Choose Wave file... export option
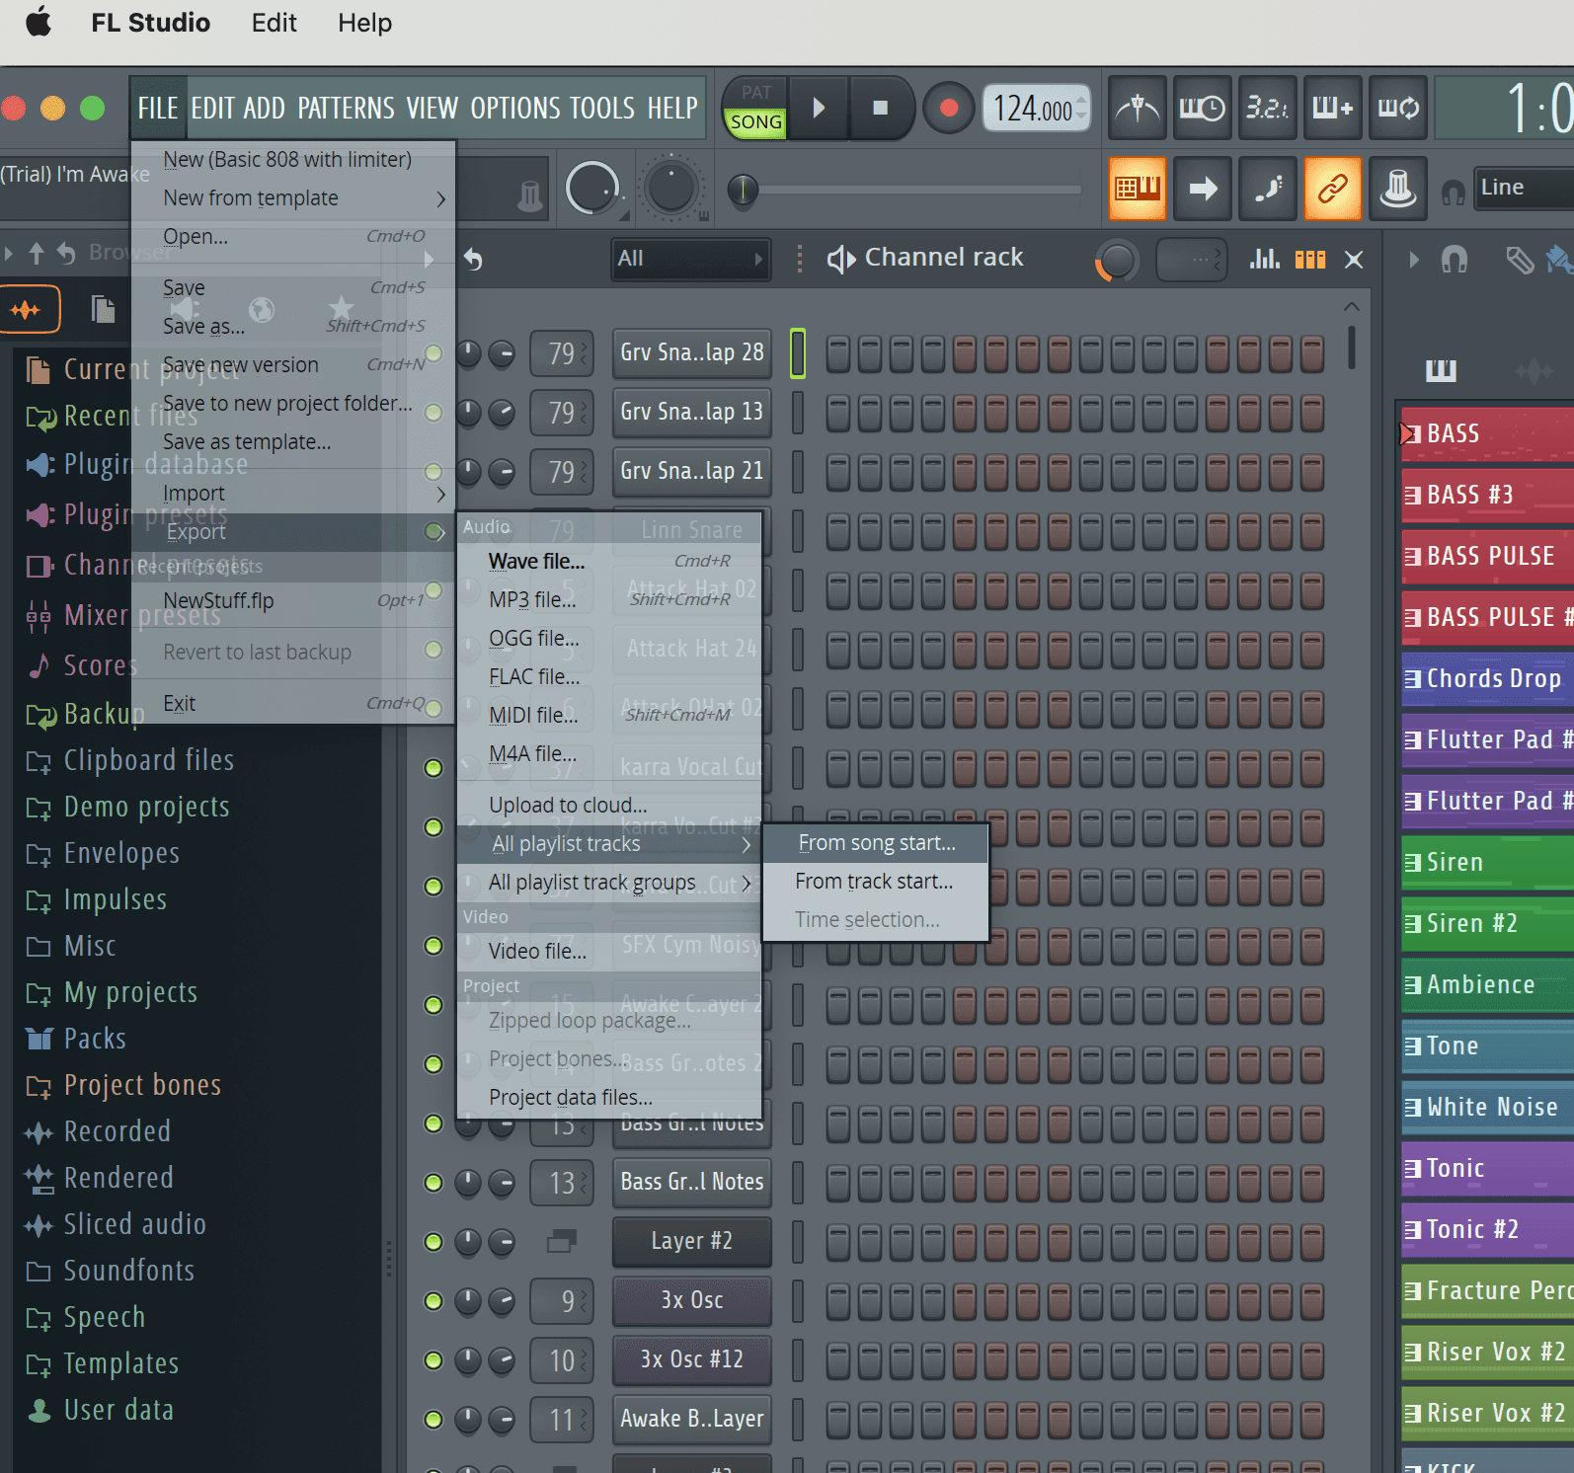 [608, 562]
